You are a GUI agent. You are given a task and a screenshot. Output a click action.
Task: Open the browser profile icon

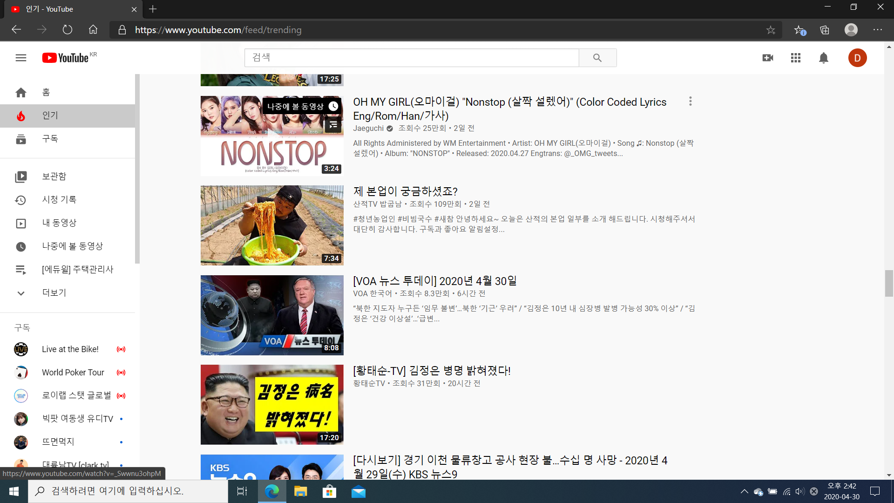coord(851,30)
